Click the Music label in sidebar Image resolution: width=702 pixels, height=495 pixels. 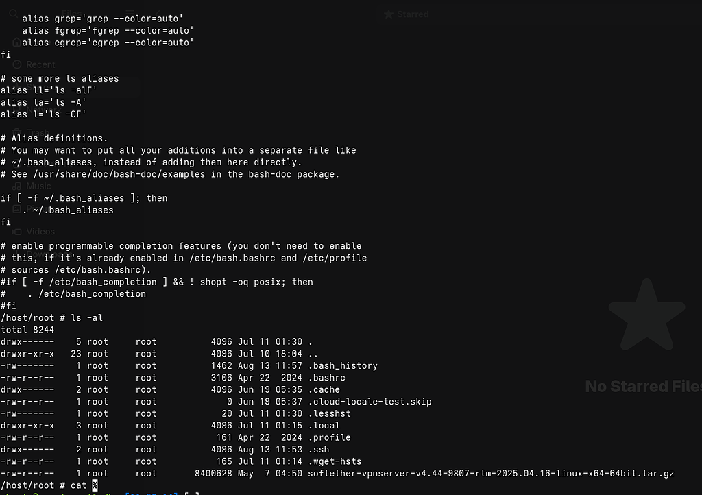(39, 186)
